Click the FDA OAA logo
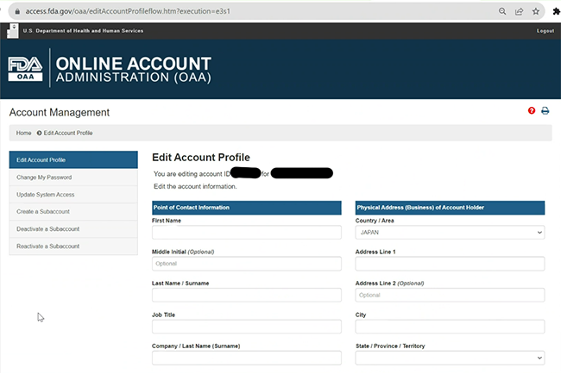Screen dimensions: 561x374 [x=25, y=69]
